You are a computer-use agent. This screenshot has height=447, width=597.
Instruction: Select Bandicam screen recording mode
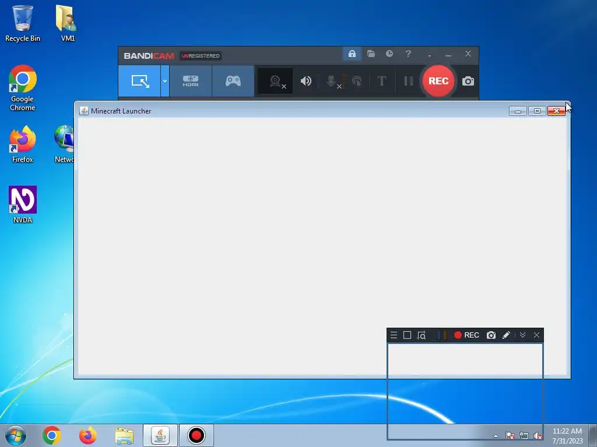click(x=139, y=81)
